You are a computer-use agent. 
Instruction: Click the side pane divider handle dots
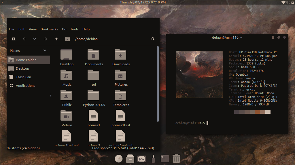(51, 95)
